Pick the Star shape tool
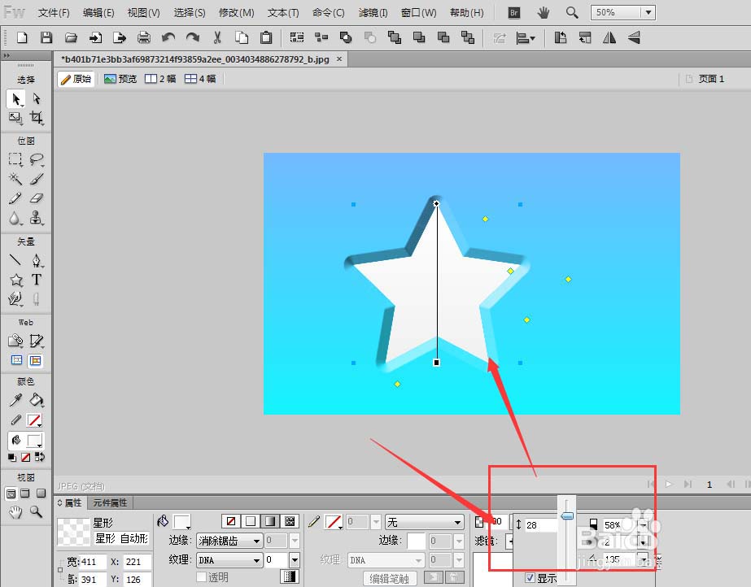The height and width of the screenshot is (587, 751). (16, 280)
